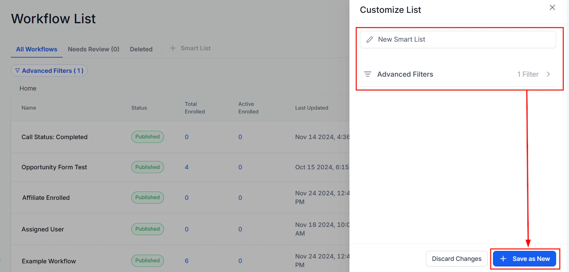569x272 pixels.
Task: Click total enrolled count 4 for Opportunity Form Test
Action: pos(187,167)
